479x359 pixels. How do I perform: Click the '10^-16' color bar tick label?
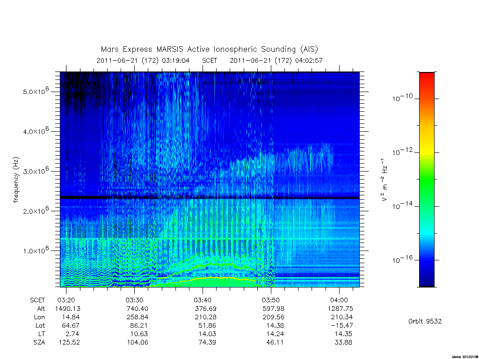(x=402, y=259)
